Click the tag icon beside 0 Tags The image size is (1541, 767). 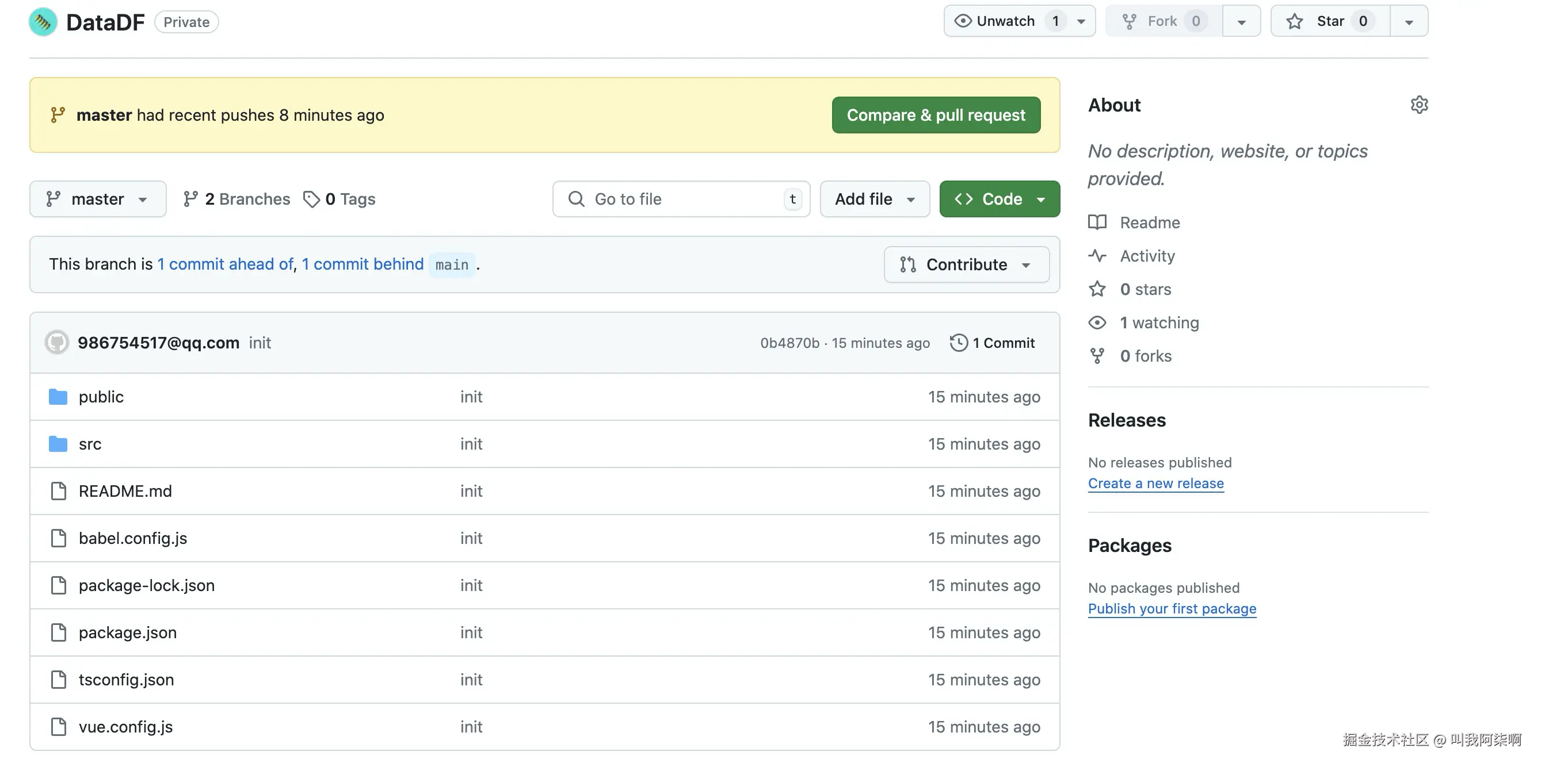click(311, 199)
